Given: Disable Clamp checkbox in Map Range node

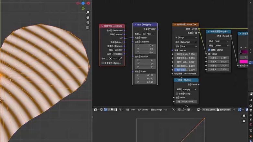Looking at the screenshot, I should [x=209, y=50].
